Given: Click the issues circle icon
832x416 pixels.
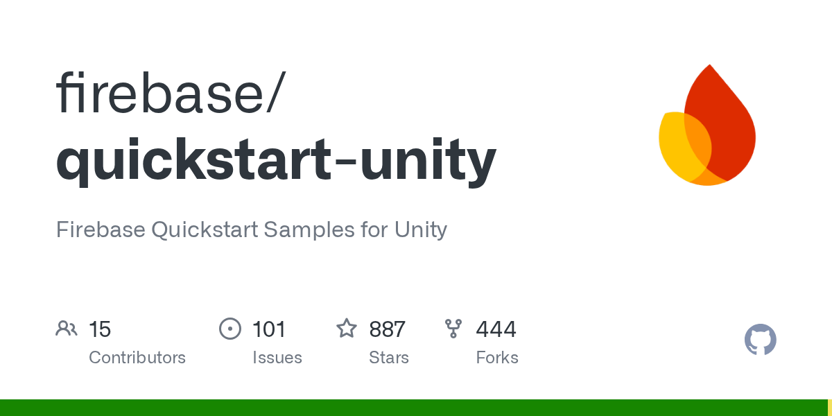Looking at the screenshot, I should click(x=229, y=329).
